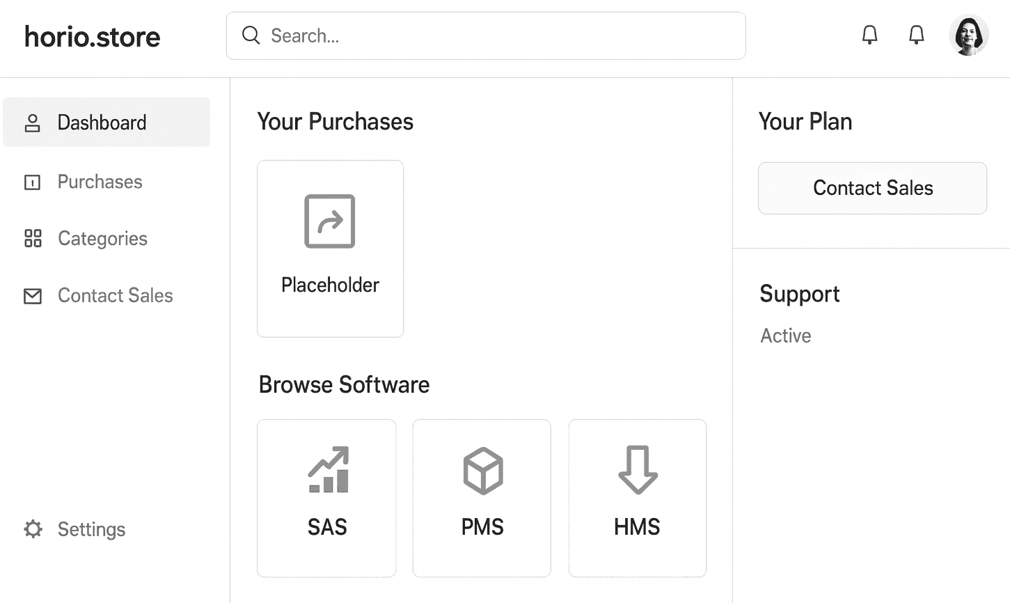Click the Purchases box icon in sidebar

point(33,182)
